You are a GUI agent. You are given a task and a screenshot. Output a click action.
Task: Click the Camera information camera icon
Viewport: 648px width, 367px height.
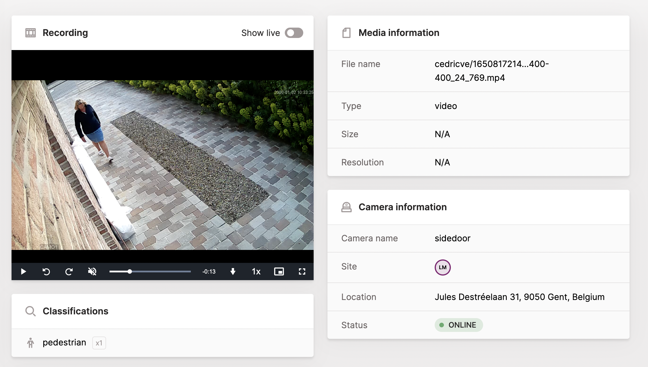pyautogui.click(x=346, y=207)
